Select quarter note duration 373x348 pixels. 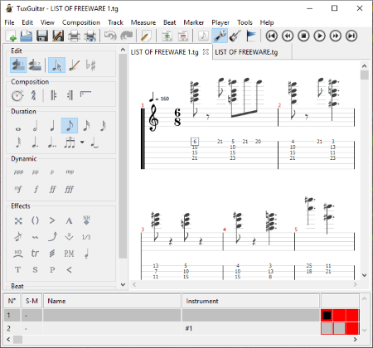coord(52,126)
